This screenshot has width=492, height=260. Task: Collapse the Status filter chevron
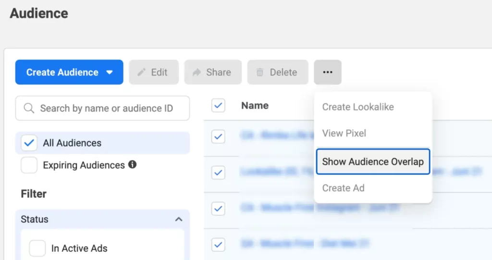click(179, 219)
